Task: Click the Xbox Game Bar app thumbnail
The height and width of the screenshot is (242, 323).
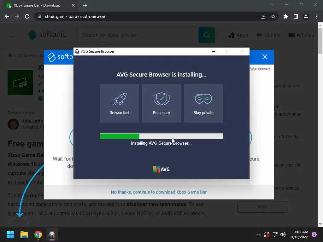Action: pos(20,83)
